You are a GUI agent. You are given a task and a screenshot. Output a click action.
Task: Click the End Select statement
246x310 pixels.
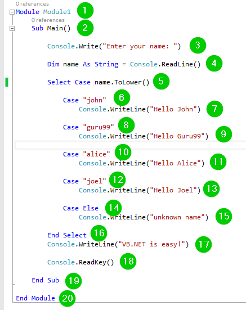pyautogui.click(x=67, y=235)
